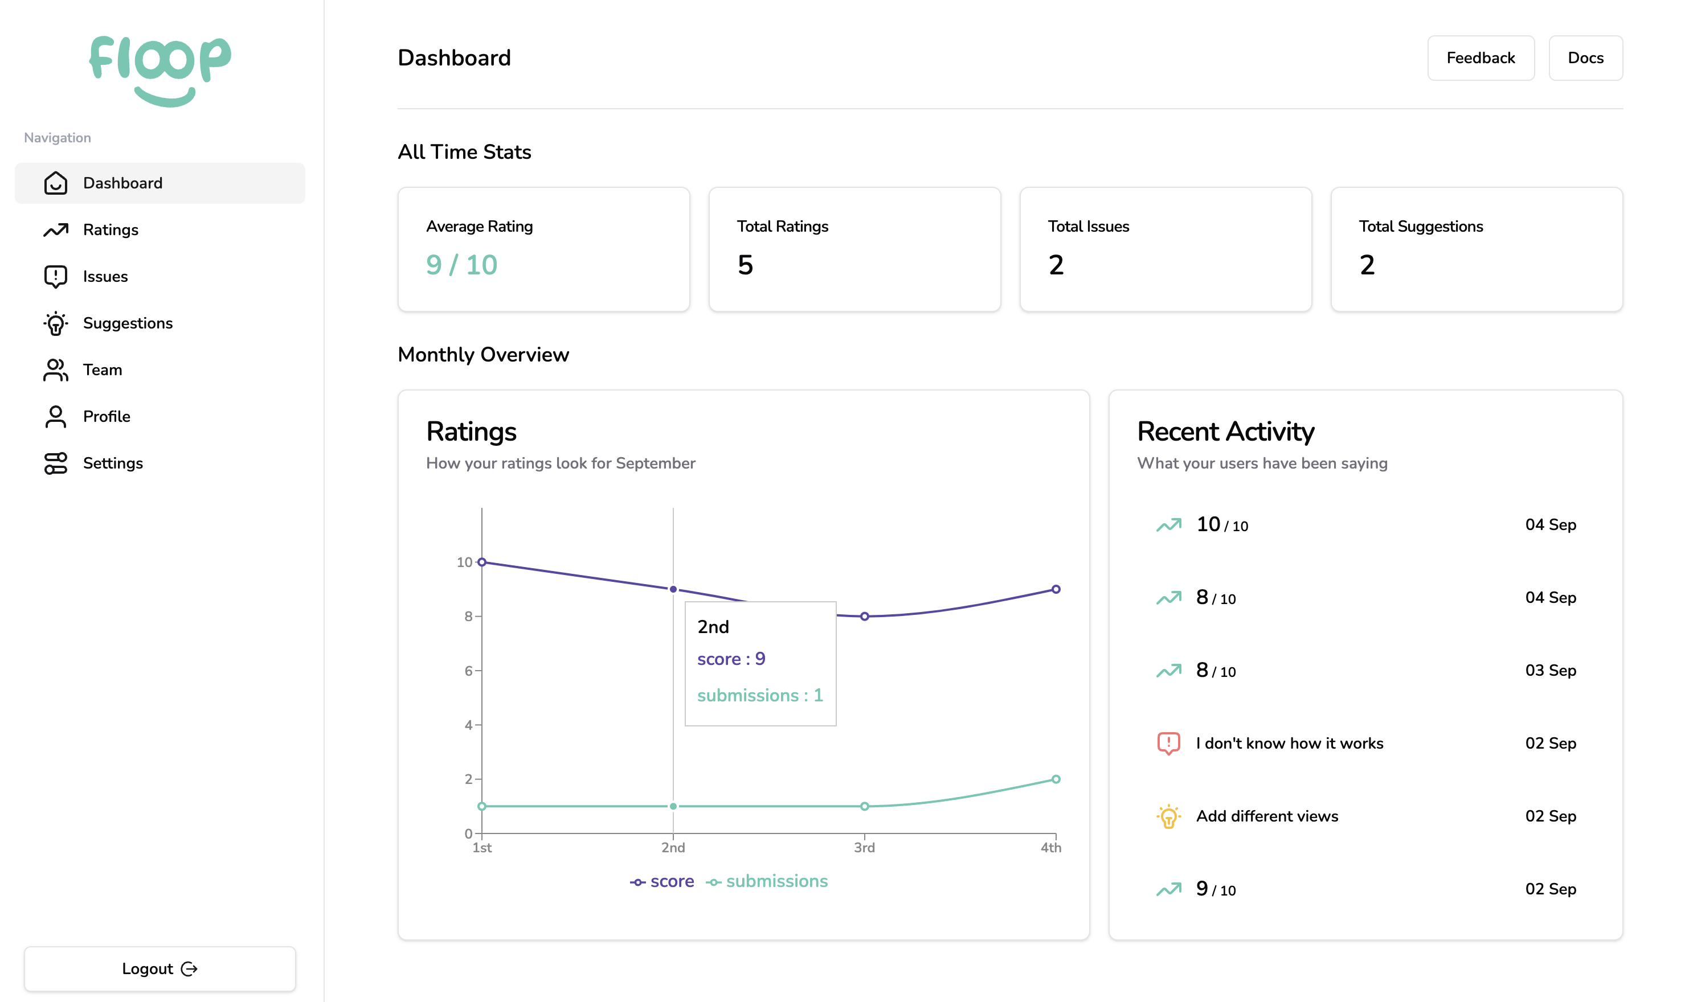This screenshot has width=1693, height=1002.
Task: Click the Ratings trend arrow icon
Action: [x=55, y=229]
